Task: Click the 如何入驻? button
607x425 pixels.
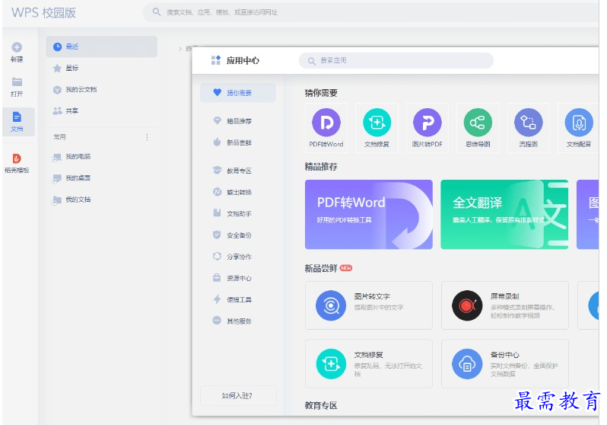Action: 238,395
